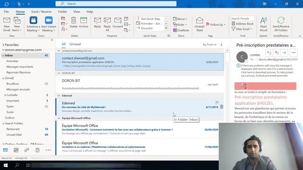Open the Brouillons folder
This screenshot has width=303, height=170.
13,84
